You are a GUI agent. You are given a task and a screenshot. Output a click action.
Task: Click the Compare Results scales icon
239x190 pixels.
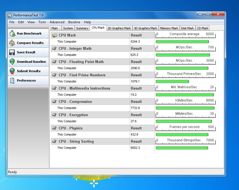12,43
